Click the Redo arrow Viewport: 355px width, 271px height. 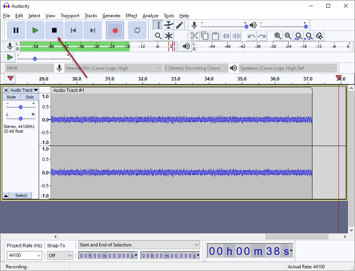[262, 36]
